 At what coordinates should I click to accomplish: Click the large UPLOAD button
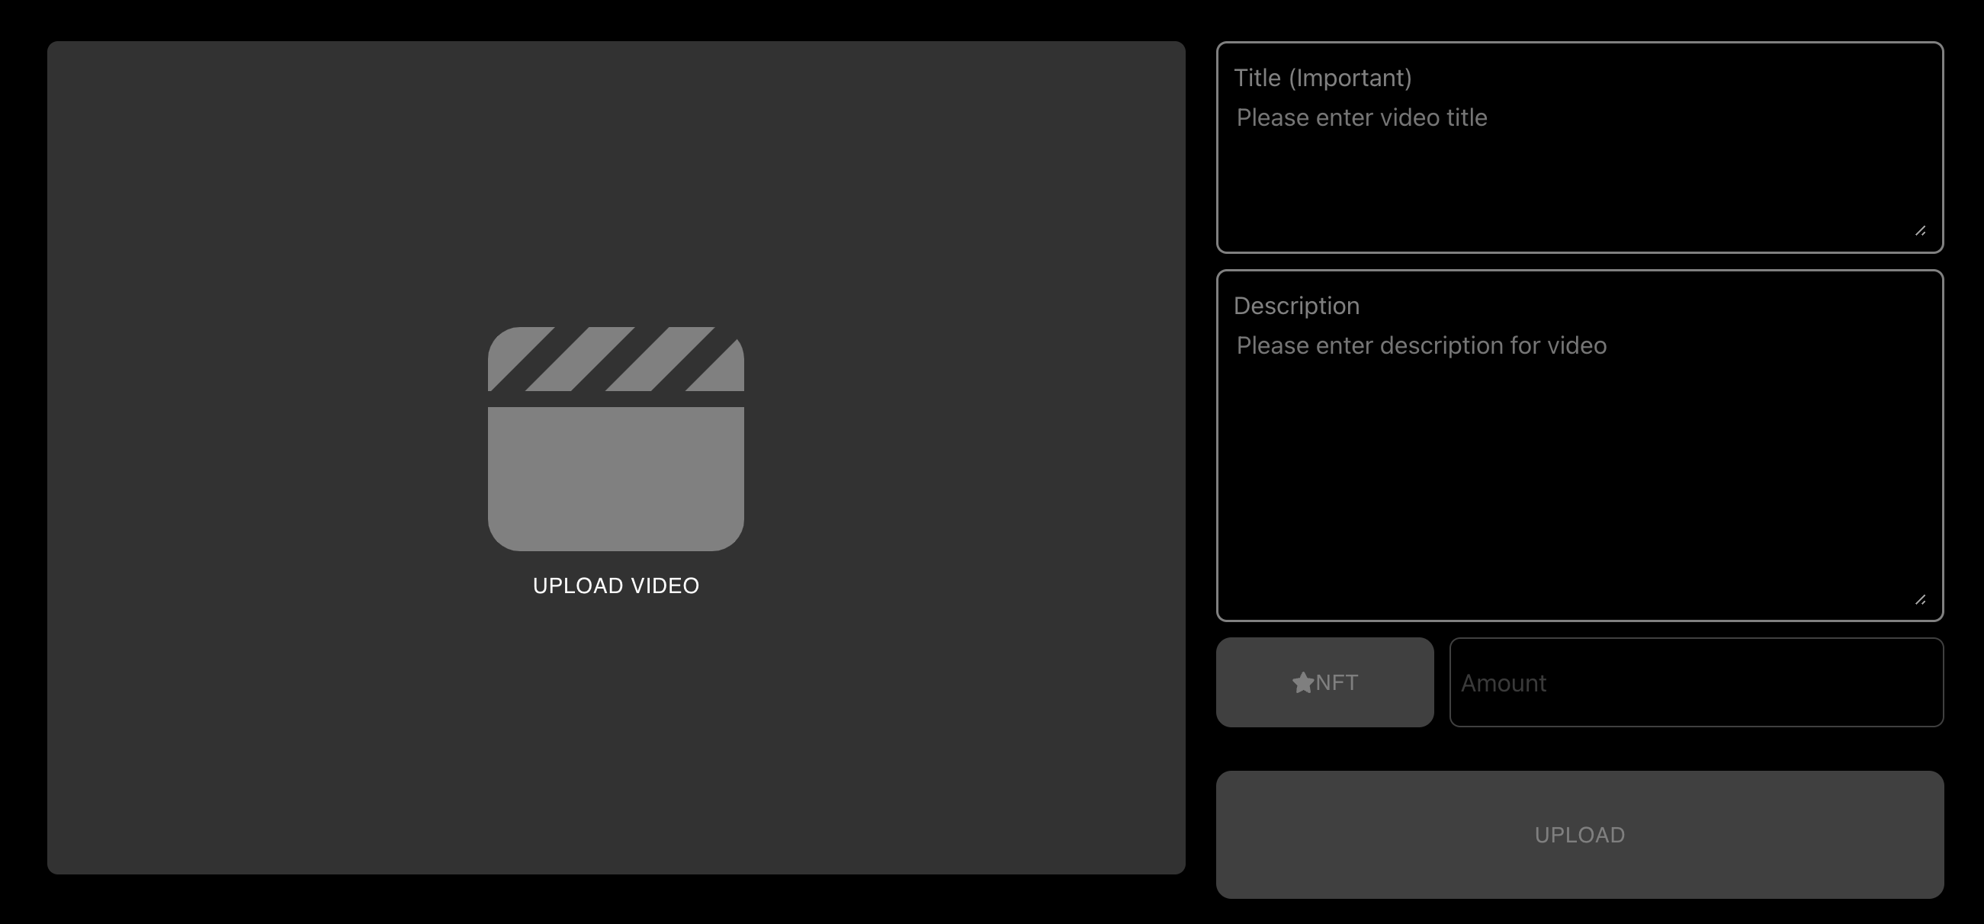click(x=1580, y=835)
